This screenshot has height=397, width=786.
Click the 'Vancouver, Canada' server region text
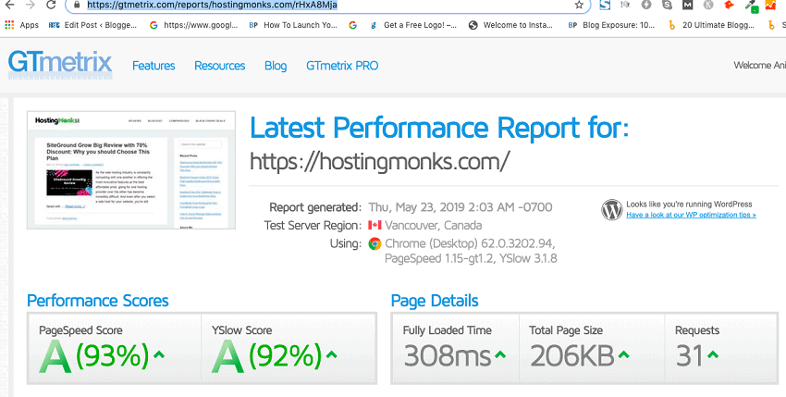pyautogui.click(x=434, y=226)
